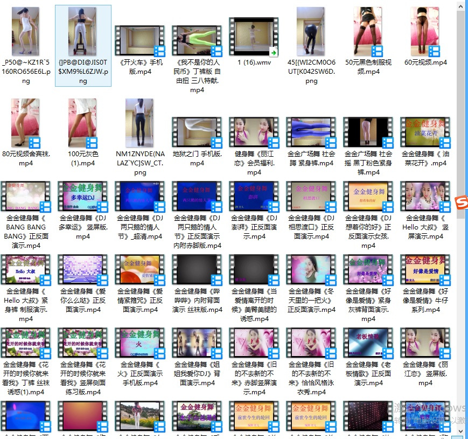Select the _P50@~KZ1R`5160RO656E6L.png image thumbnail

pyautogui.click(x=26, y=31)
